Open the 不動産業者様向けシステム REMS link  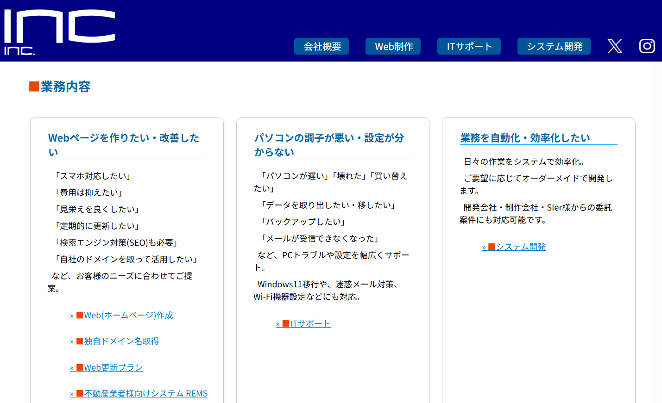click(x=145, y=393)
